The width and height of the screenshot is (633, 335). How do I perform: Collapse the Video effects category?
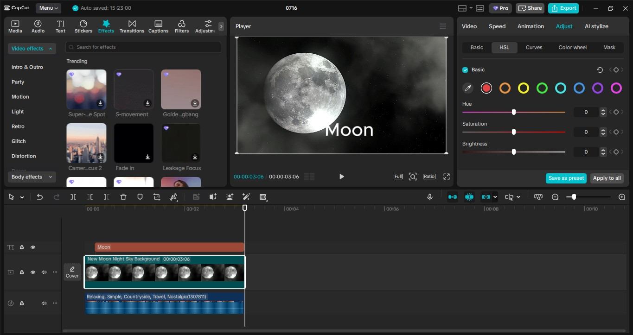tap(32, 49)
